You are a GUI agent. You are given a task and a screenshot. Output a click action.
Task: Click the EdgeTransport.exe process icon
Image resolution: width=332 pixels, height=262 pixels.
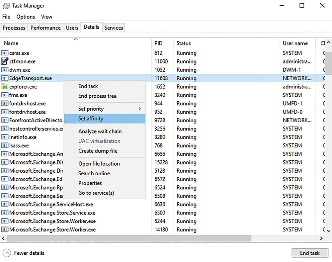5,78
